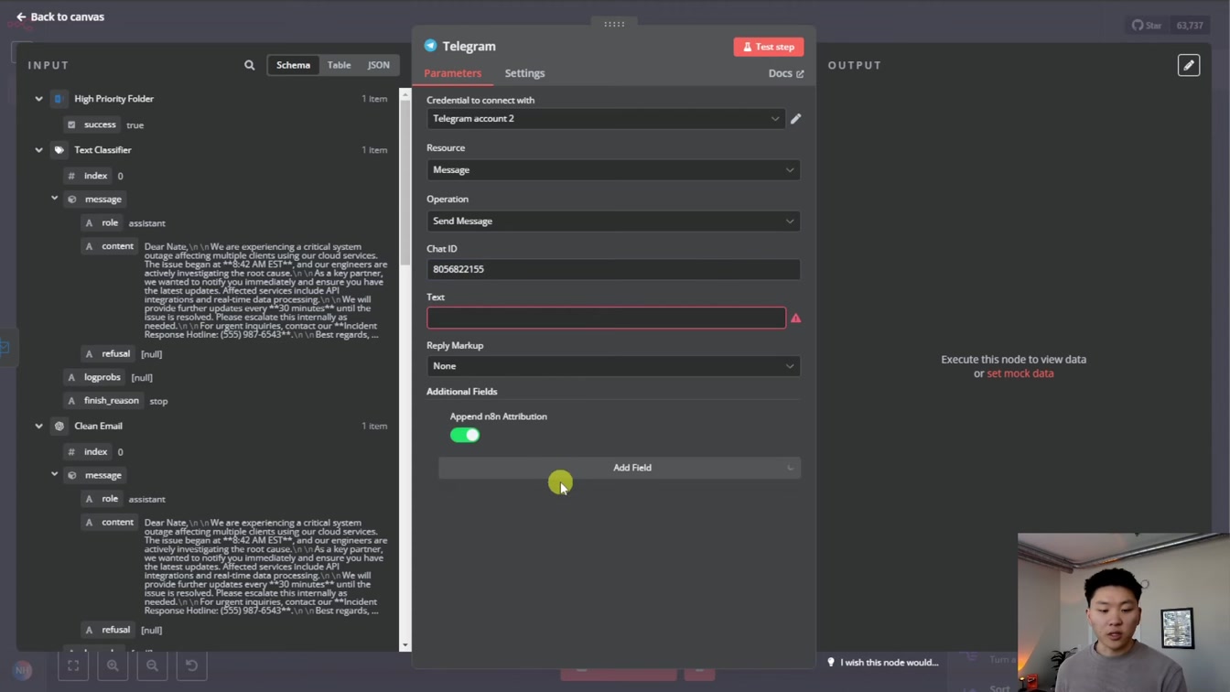Click the GitHub Star button
The width and height of the screenshot is (1230, 692).
click(1147, 26)
